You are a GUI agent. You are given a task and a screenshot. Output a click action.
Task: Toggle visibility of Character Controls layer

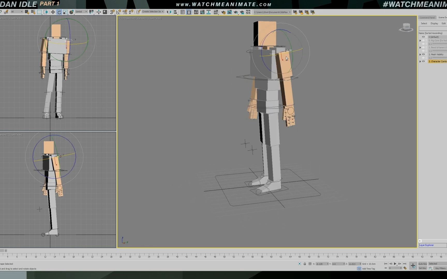click(423, 61)
